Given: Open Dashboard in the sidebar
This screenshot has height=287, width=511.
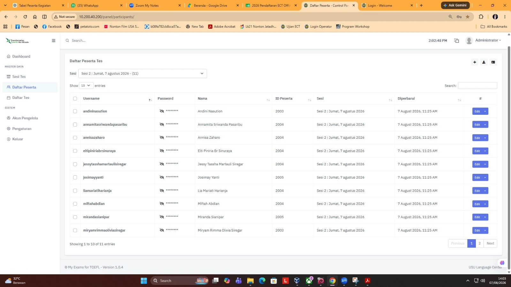Looking at the screenshot, I should (x=21, y=56).
